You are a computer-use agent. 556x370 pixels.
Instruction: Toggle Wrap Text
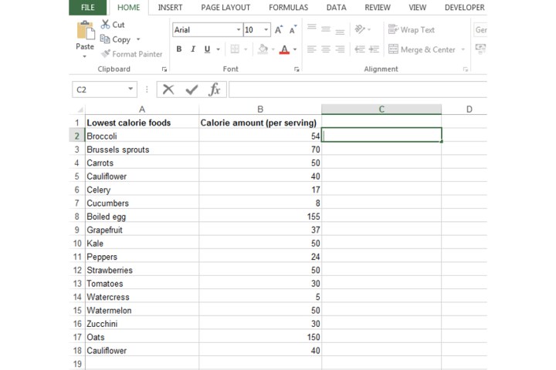412,30
